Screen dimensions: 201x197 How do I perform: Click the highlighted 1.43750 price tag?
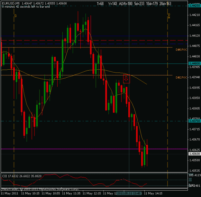tap(195, 121)
